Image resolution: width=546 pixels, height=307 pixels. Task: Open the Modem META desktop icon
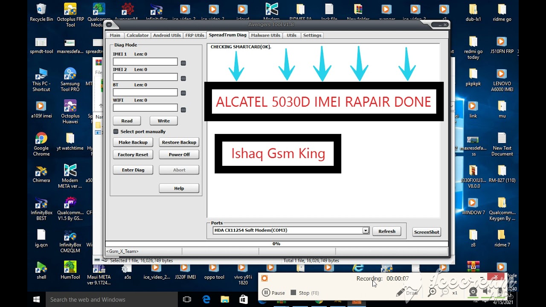point(70,176)
